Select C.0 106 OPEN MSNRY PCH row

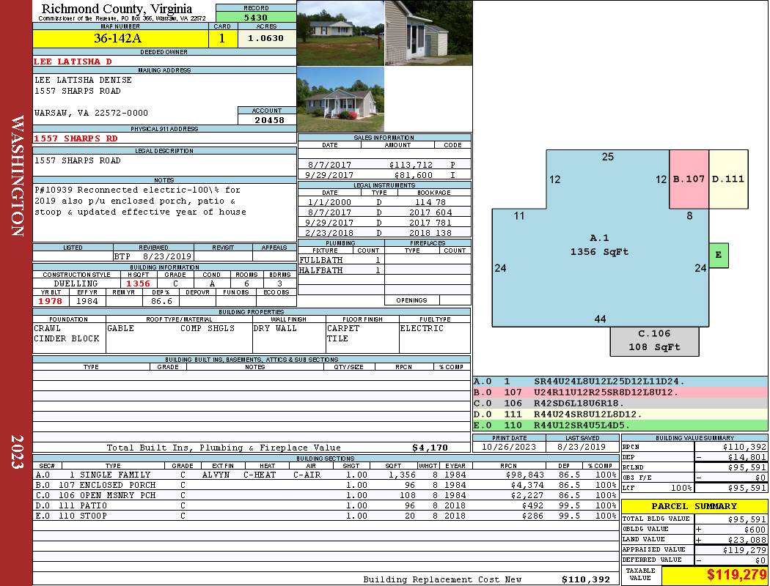[x=326, y=495]
